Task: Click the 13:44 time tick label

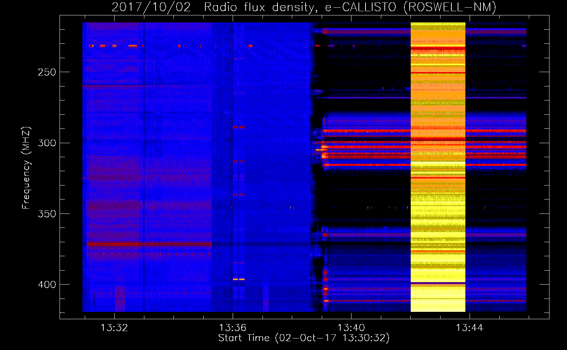Action: pyautogui.click(x=470, y=328)
